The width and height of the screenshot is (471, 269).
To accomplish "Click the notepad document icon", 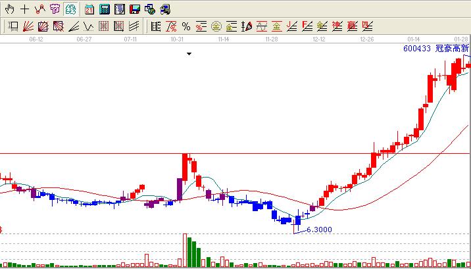I will [x=119, y=9].
